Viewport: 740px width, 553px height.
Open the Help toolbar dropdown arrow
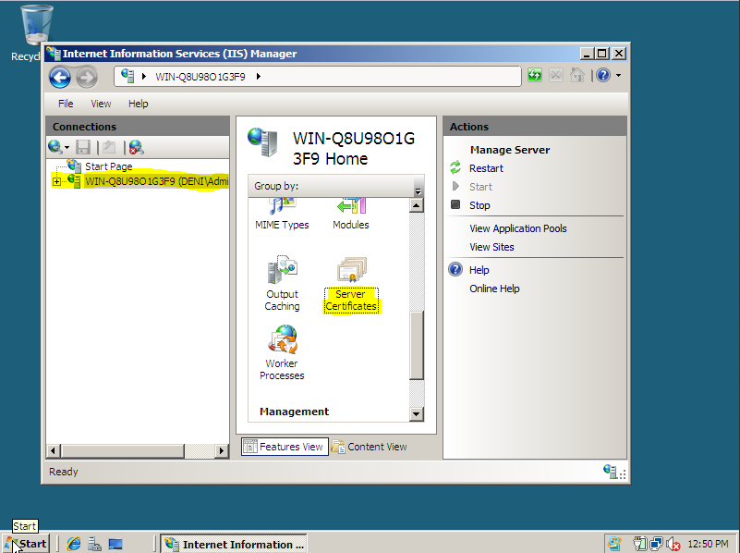tap(618, 76)
